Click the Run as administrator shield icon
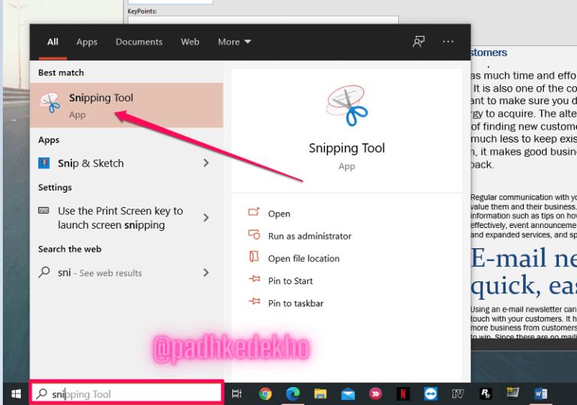 pos(254,235)
